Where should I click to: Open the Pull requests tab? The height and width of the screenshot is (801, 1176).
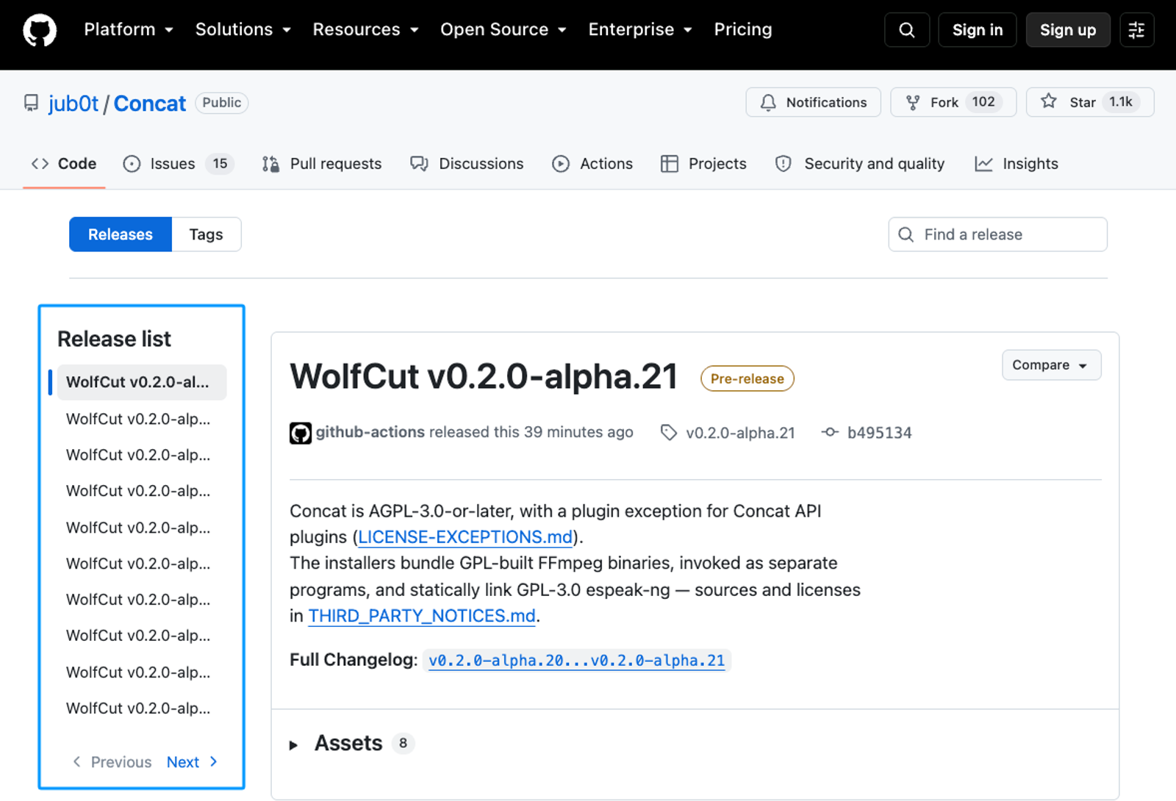tap(322, 164)
